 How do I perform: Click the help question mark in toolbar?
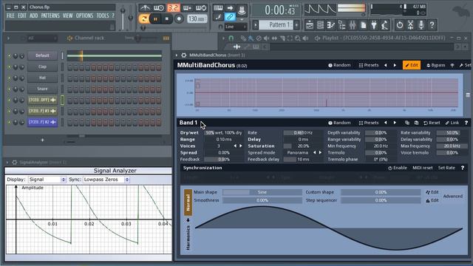point(432,25)
